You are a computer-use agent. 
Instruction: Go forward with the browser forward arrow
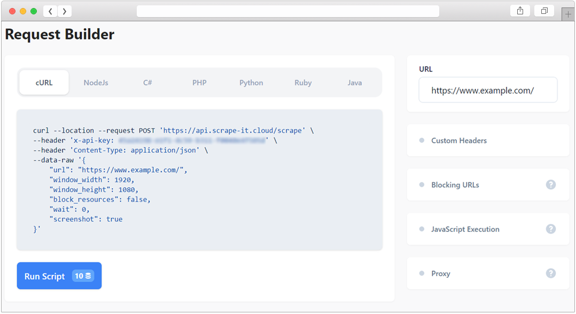(x=65, y=11)
